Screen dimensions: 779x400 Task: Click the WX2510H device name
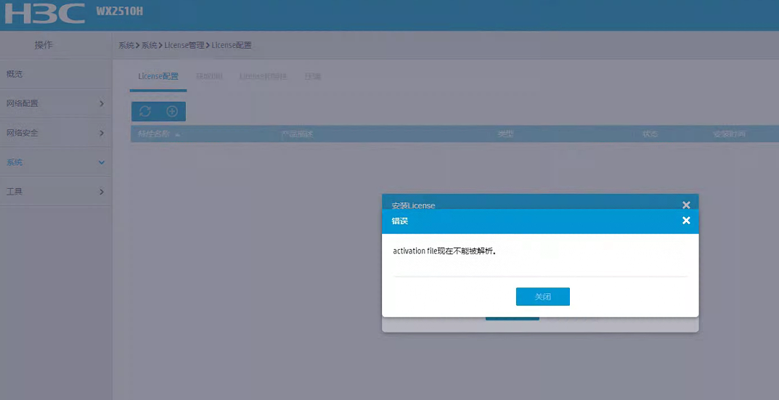coord(119,11)
